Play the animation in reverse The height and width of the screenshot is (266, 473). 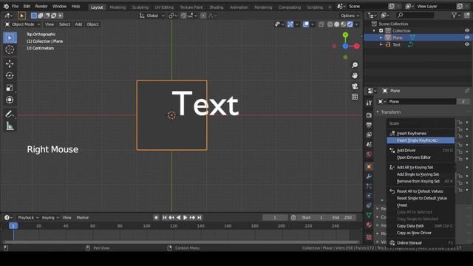pyautogui.click(x=178, y=217)
